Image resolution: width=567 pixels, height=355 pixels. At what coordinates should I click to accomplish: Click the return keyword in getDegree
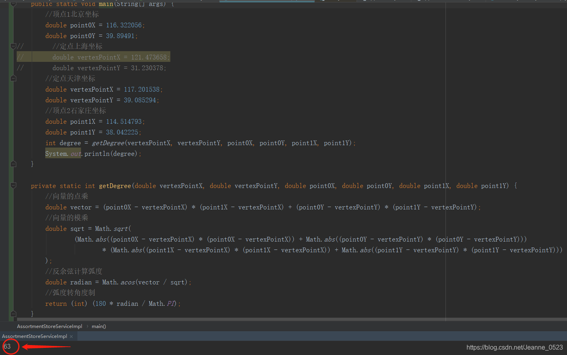[56, 303]
